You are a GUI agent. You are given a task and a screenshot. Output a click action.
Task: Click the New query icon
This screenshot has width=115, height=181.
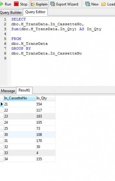[87, 4]
